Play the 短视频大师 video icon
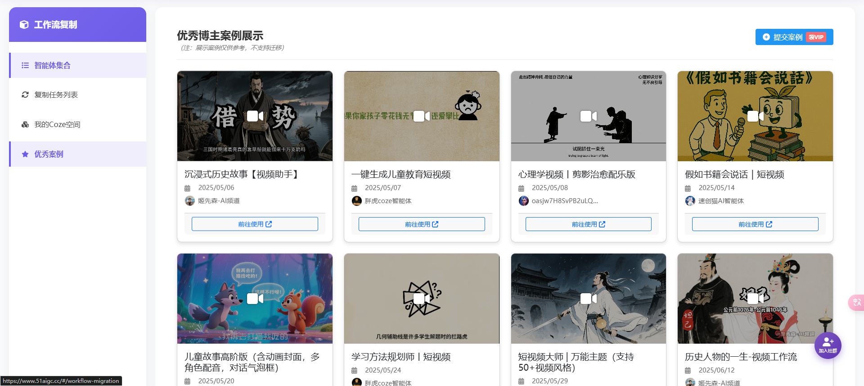This screenshot has width=864, height=386. [x=589, y=298]
